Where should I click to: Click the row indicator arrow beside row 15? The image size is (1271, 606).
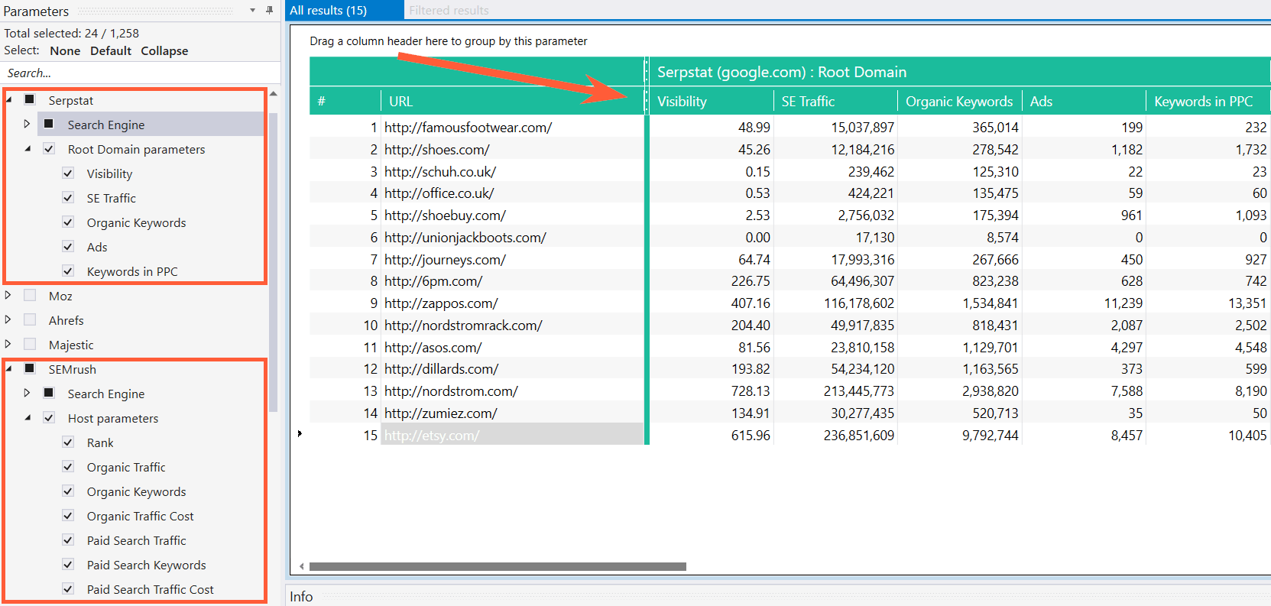300,434
